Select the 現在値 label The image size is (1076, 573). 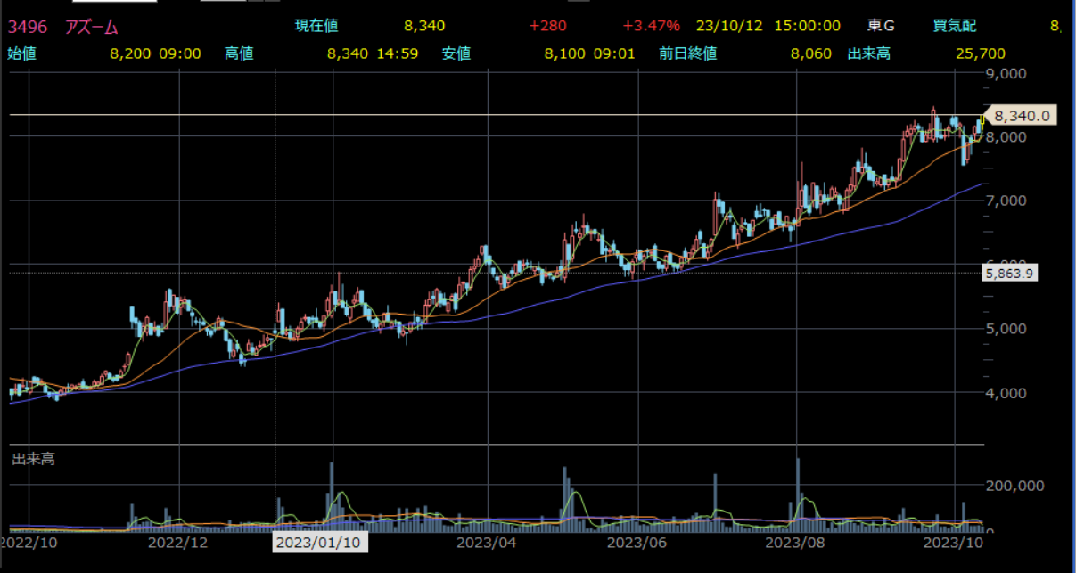[316, 26]
